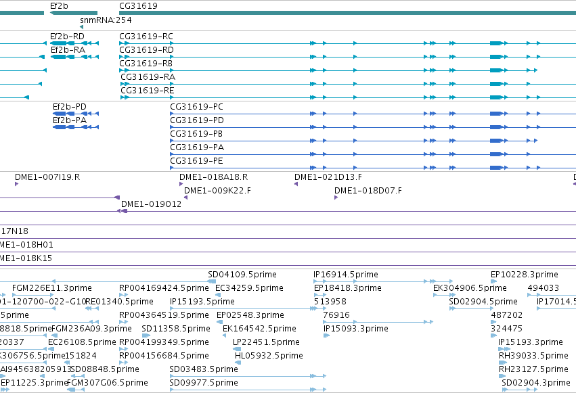Select the CG31619 gene label
This screenshot has width=576, height=393.
coord(139,6)
